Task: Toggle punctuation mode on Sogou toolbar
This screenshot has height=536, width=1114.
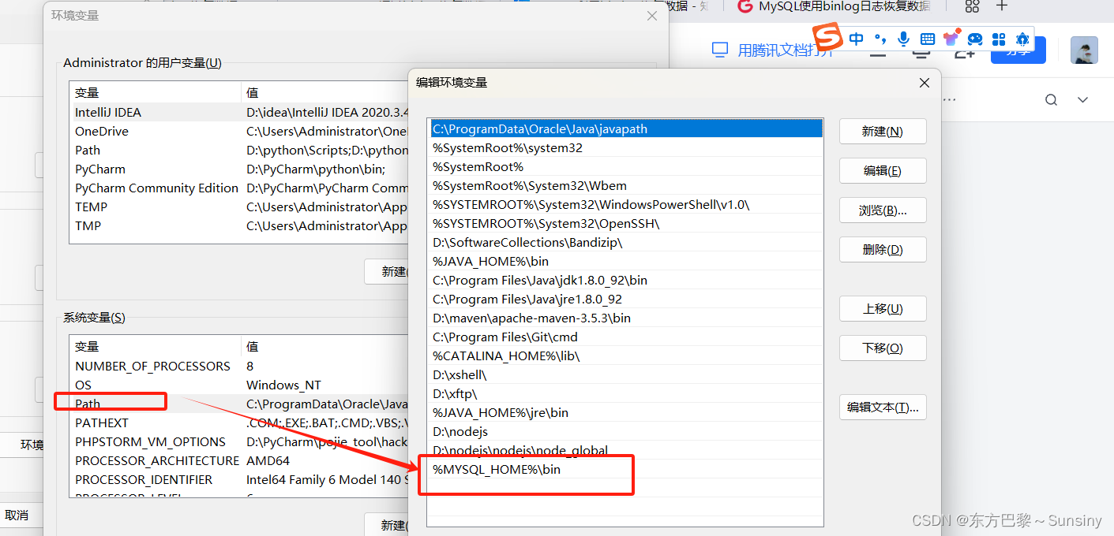Action: point(880,38)
